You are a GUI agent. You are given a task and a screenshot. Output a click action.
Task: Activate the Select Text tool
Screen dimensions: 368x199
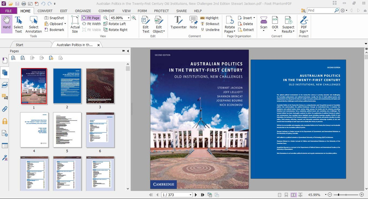click(18, 24)
